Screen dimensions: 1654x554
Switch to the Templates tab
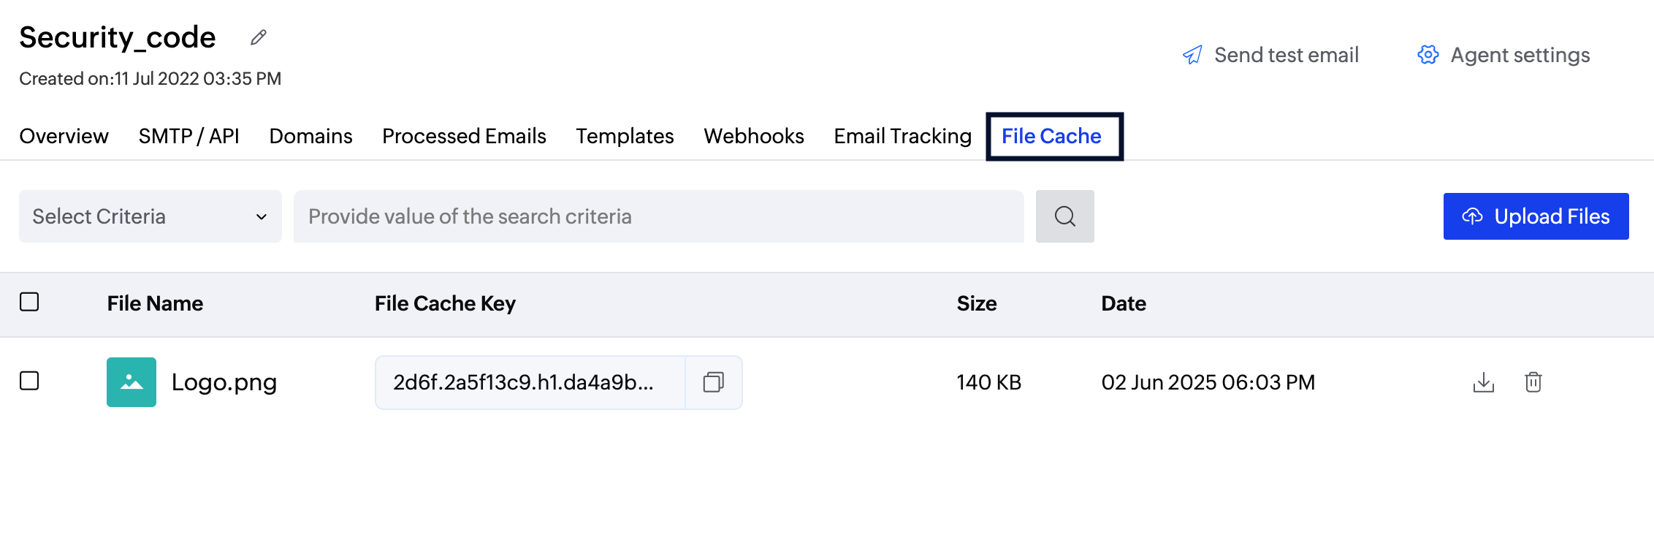[624, 136]
